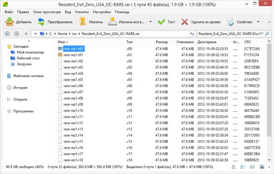This screenshot has height=174, width=274.
Task: Click iso in the breadcrumb path
Action: [75, 34]
